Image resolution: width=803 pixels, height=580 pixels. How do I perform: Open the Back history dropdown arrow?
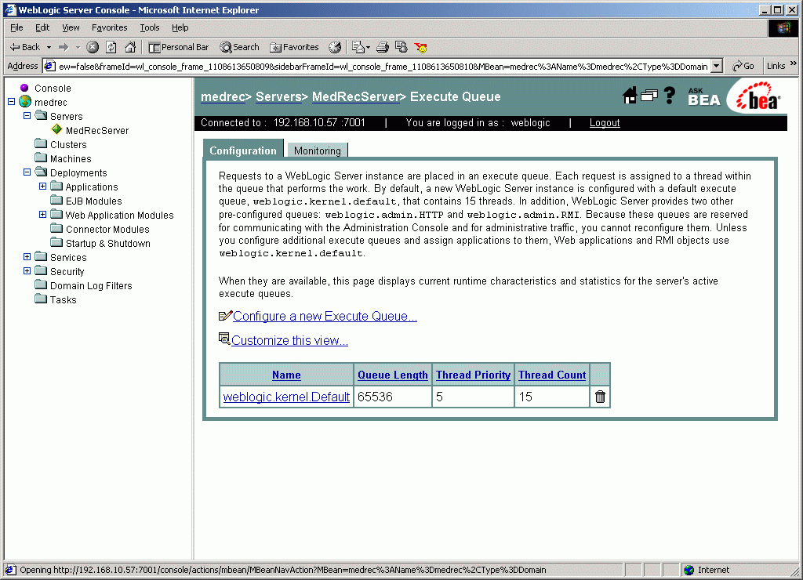pyautogui.click(x=49, y=47)
